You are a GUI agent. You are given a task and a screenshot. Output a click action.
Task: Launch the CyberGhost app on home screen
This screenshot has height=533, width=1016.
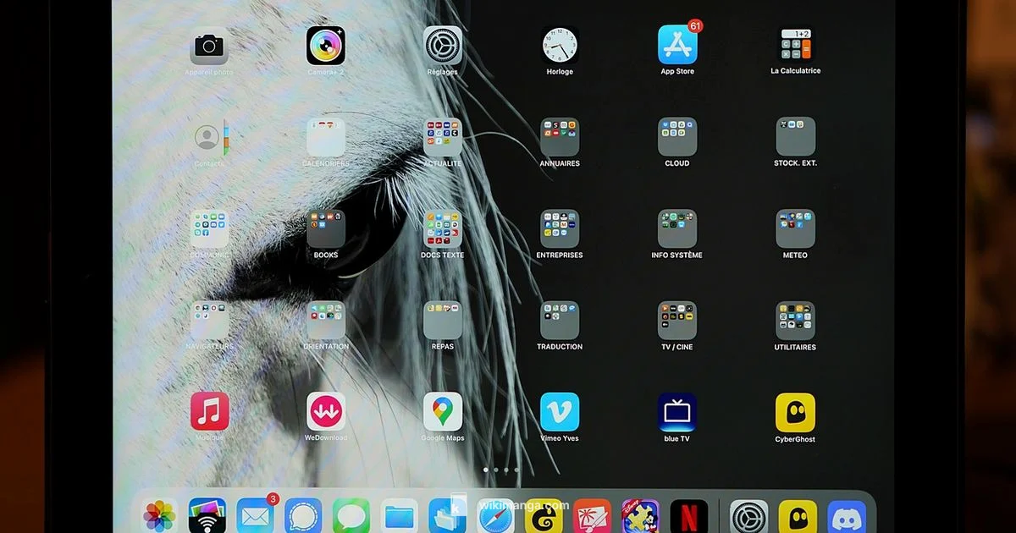coord(795,412)
